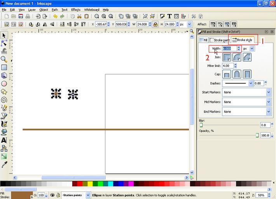276x199 pixels.
Task: Toggle the current layer lock icon
Action: tap(58, 195)
